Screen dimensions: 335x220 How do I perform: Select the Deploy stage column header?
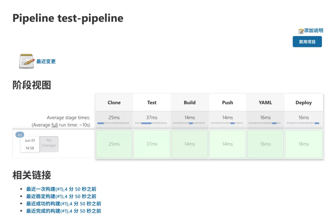click(x=304, y=103)
